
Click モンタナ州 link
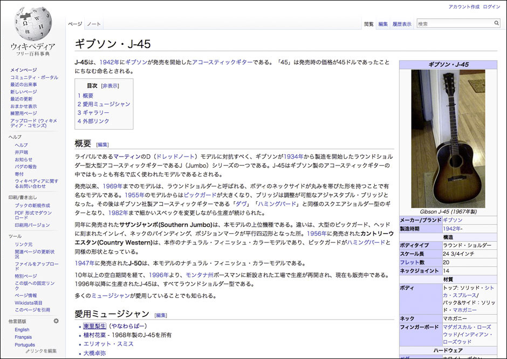point(200,275)
